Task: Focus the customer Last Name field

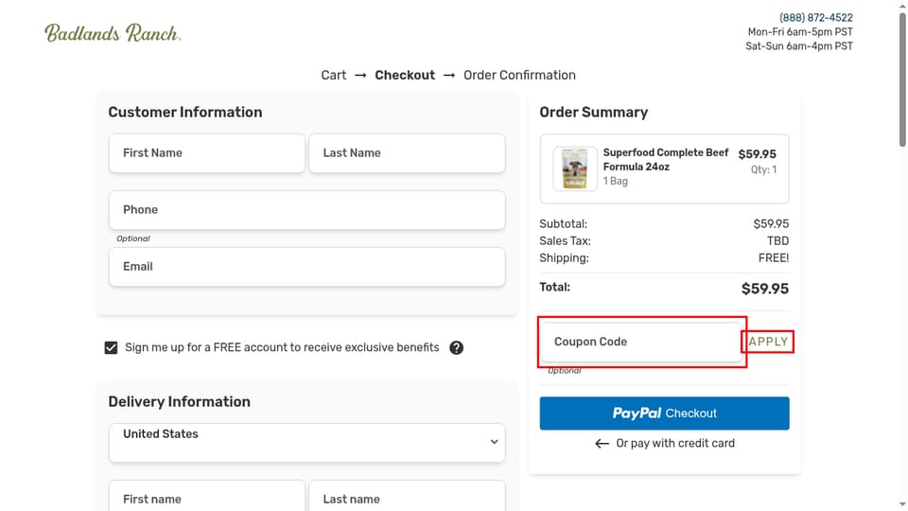Action: (x=407, y=153)
